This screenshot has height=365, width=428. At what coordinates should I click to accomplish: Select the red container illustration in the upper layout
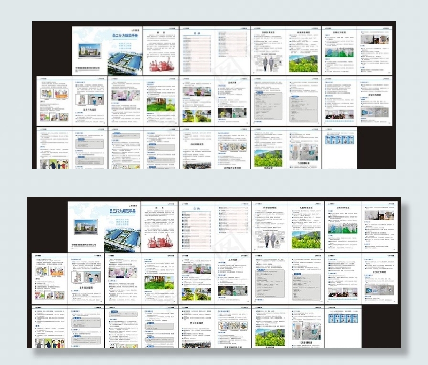(x=160, y=64)
